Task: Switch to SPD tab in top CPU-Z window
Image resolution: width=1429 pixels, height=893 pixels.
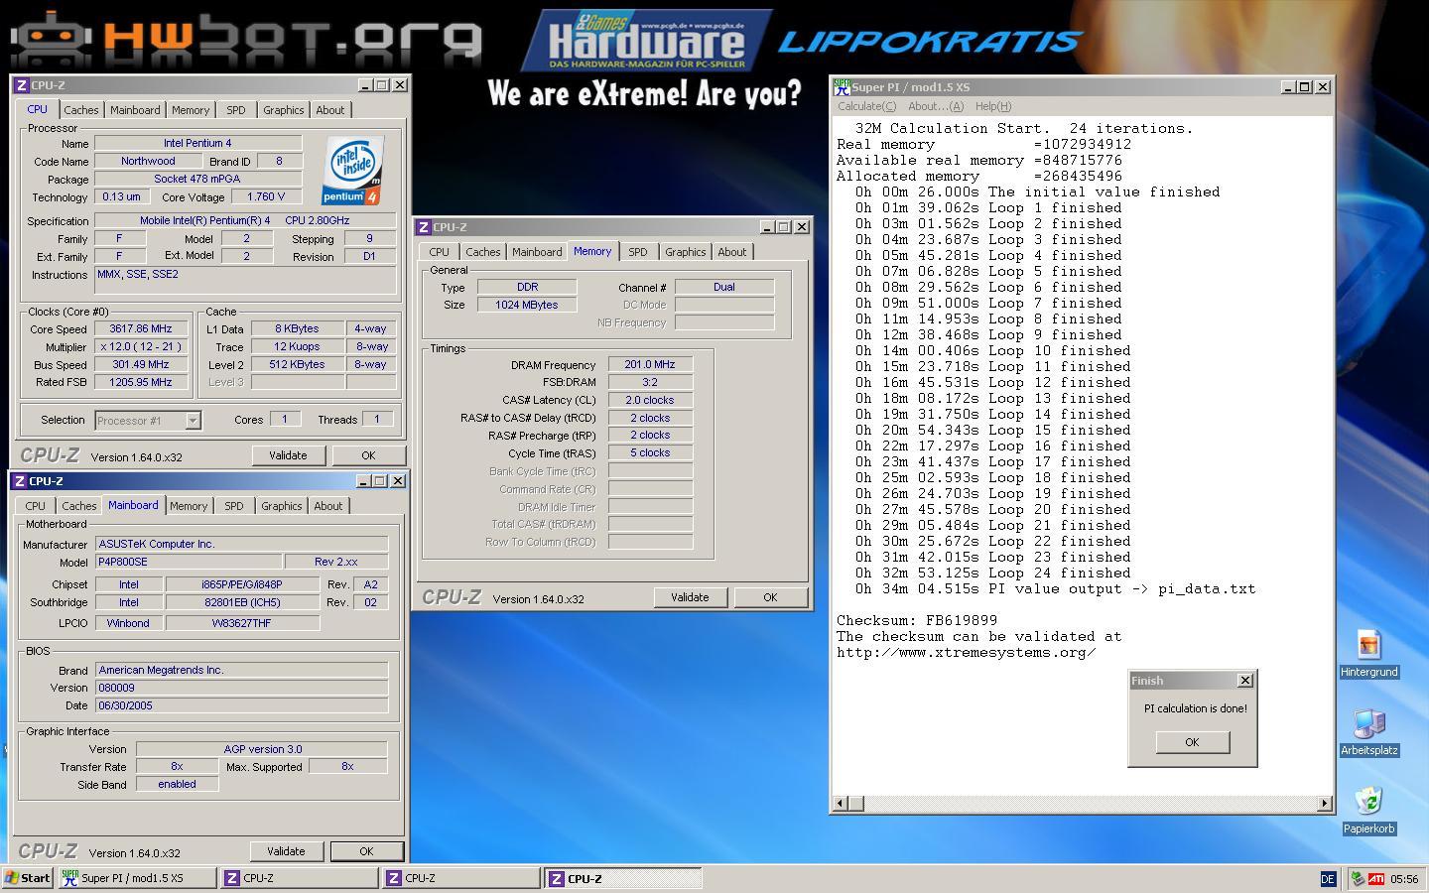Action: (x=235, y=110)
